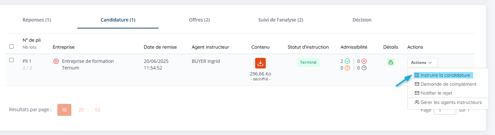Click the green lock details icon
495x135 pixels.
[391, 62]
